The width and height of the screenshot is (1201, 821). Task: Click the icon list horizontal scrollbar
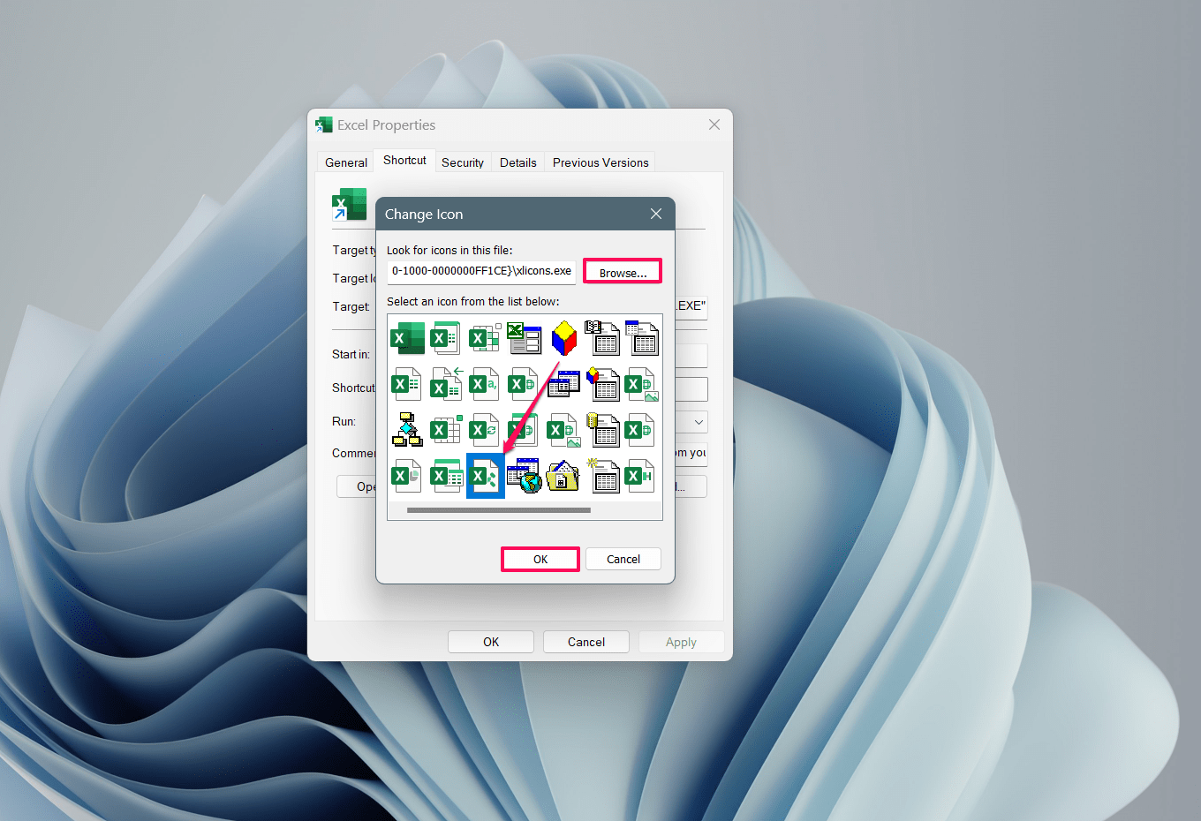[x=499, y=510]
